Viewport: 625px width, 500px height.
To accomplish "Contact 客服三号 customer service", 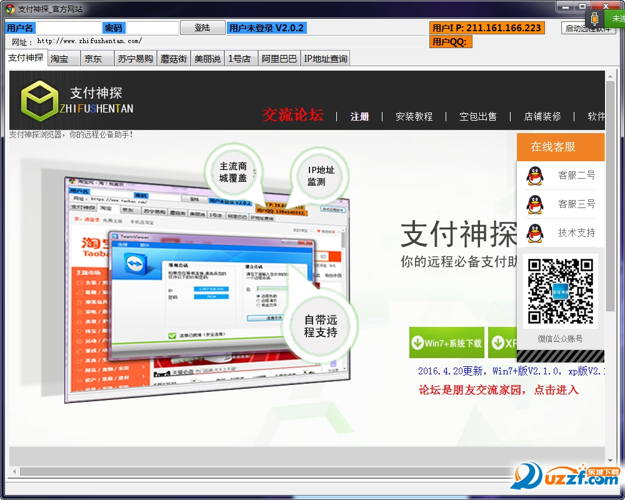I will point(576,204).
